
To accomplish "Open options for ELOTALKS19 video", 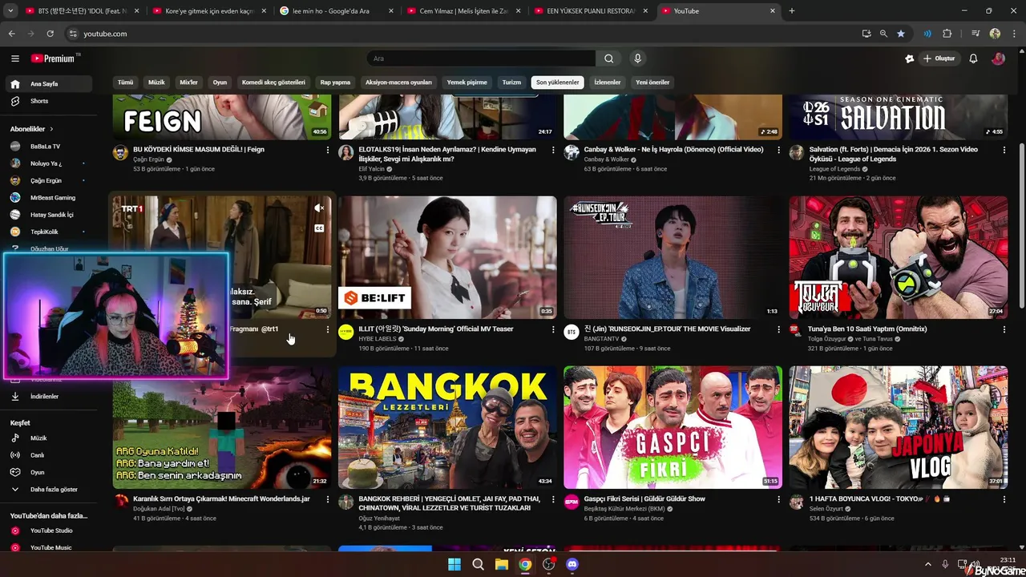I will (x=552, y=150).
